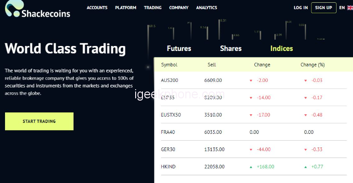Expand the Analytics menu
The width and height of the screenshot is (353, 183).
tap(206, 8)
